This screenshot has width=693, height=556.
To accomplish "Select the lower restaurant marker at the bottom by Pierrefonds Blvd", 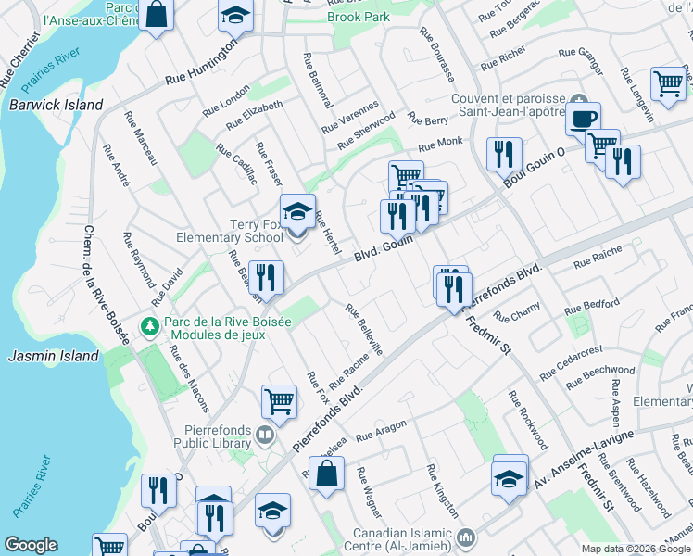I will tap(216, 521).
